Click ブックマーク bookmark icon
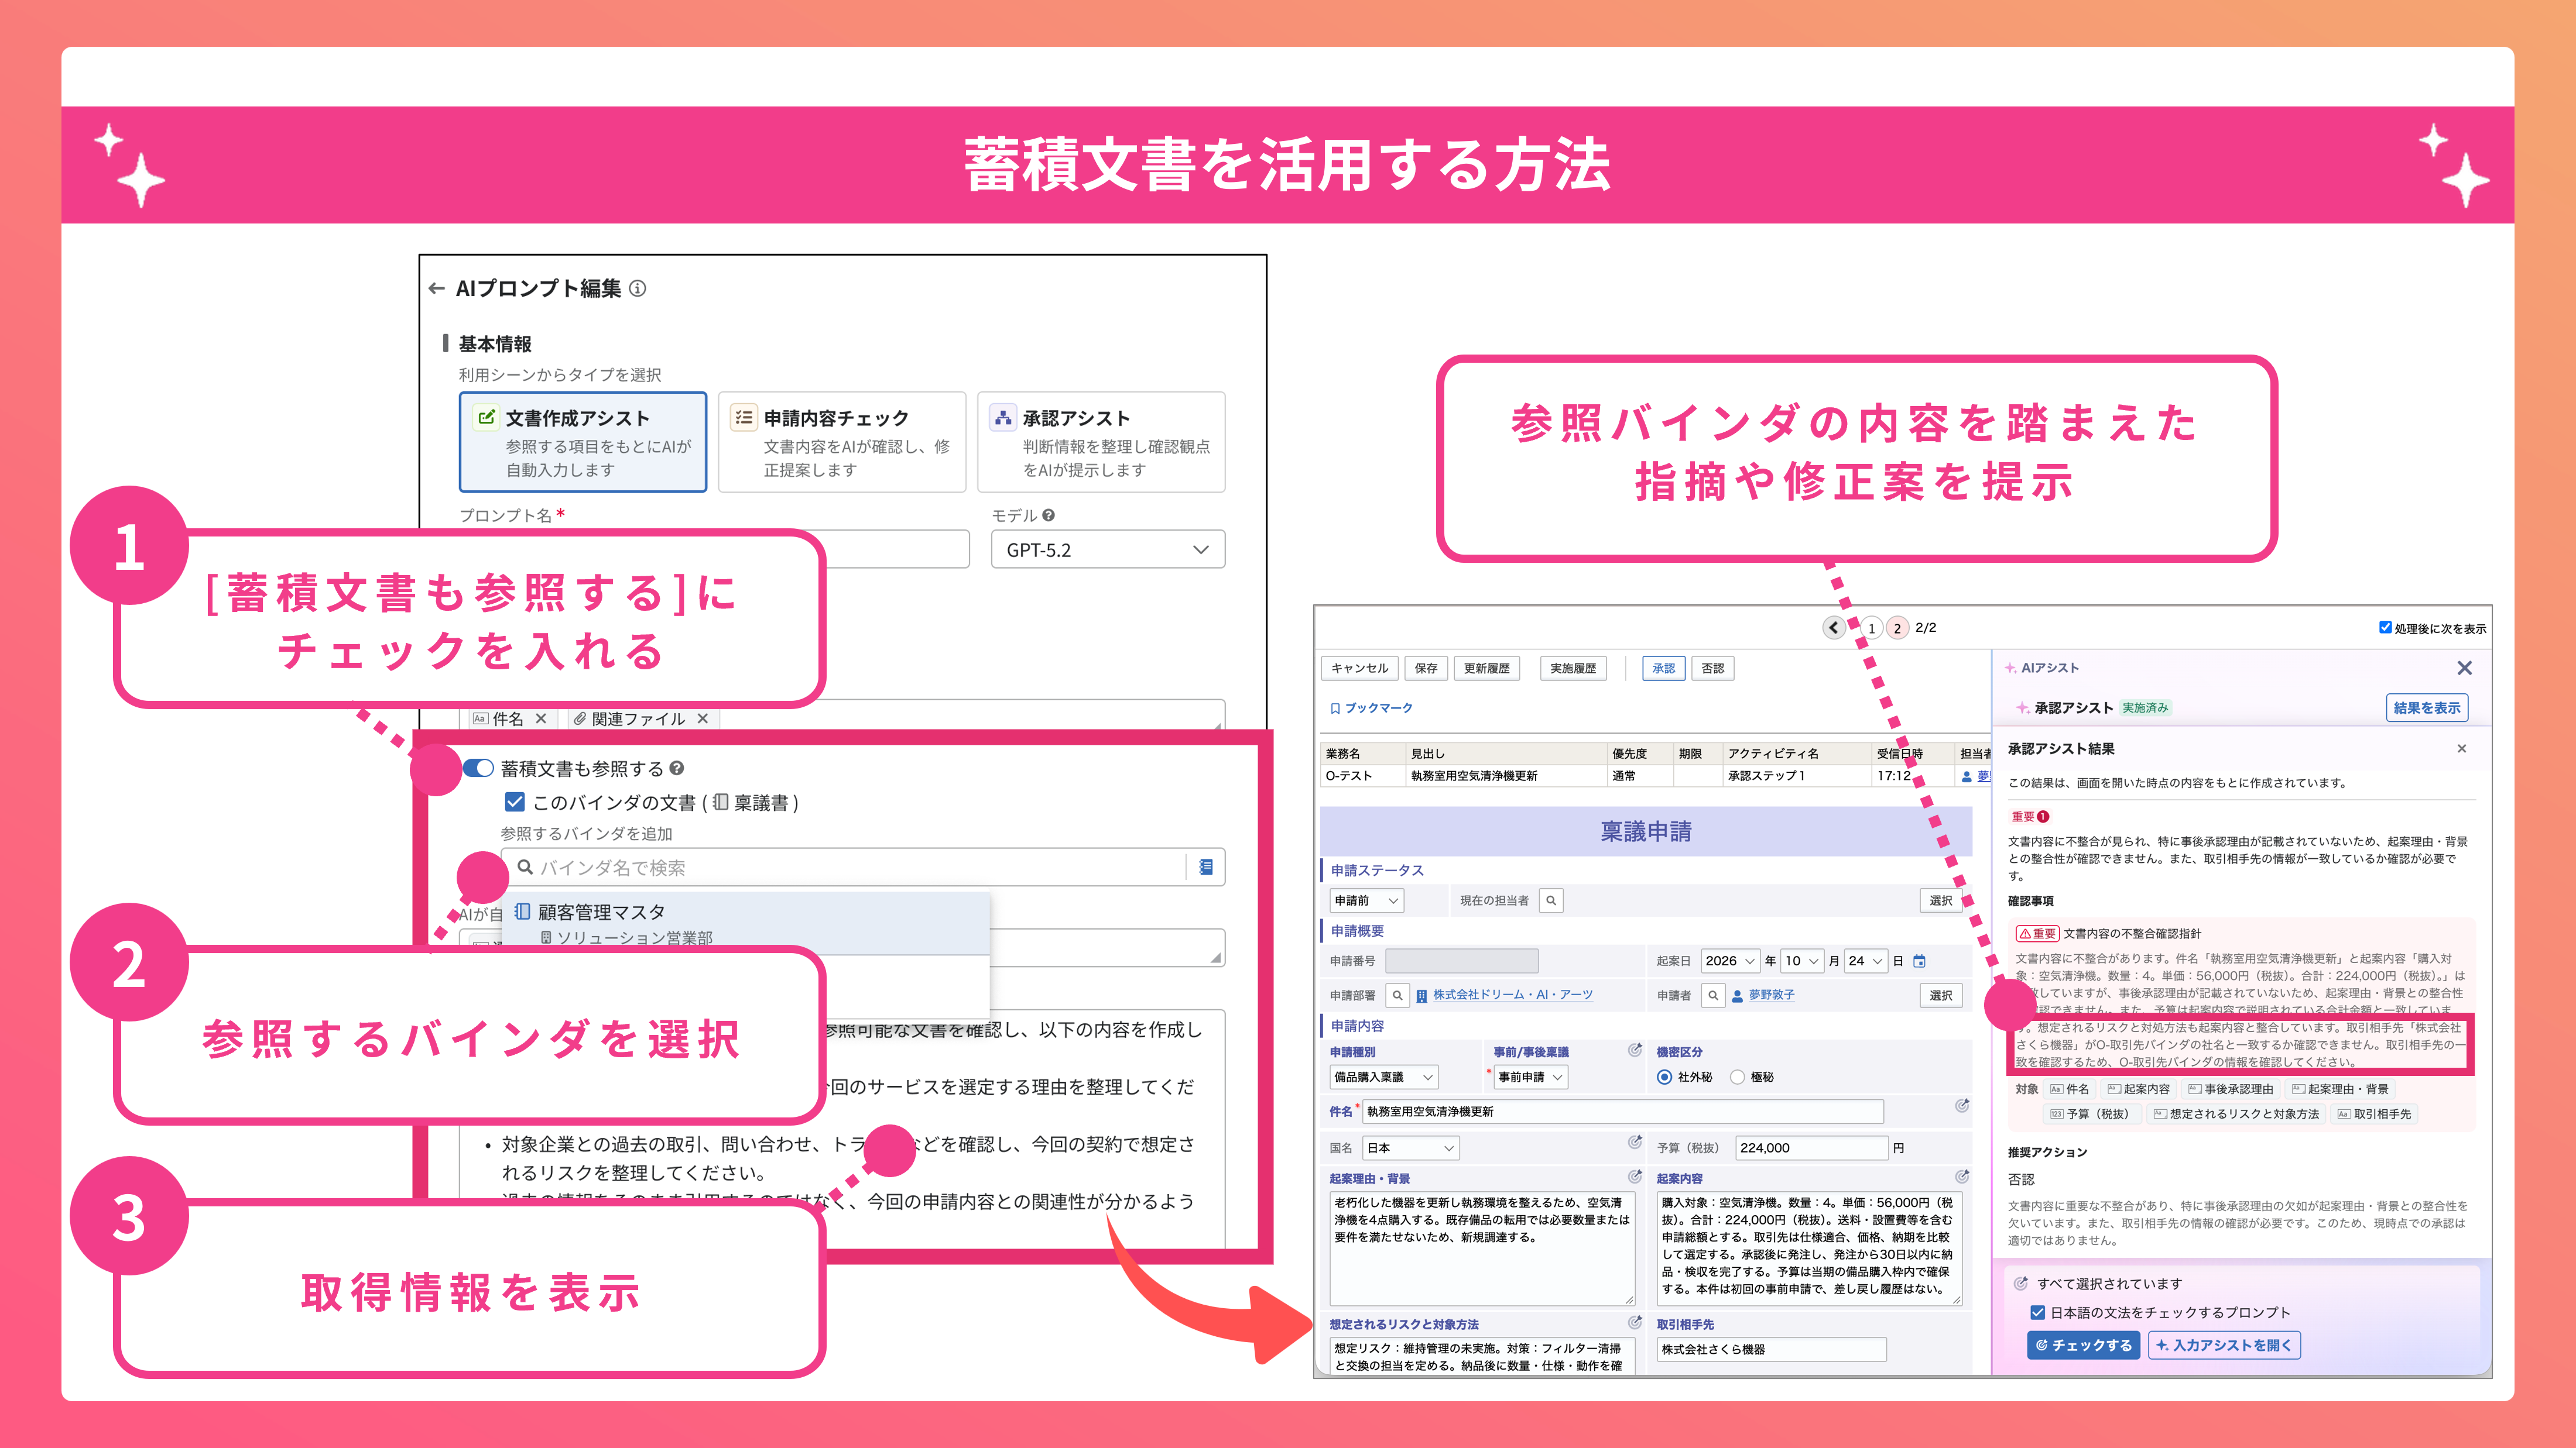 tap(1335, 708)
